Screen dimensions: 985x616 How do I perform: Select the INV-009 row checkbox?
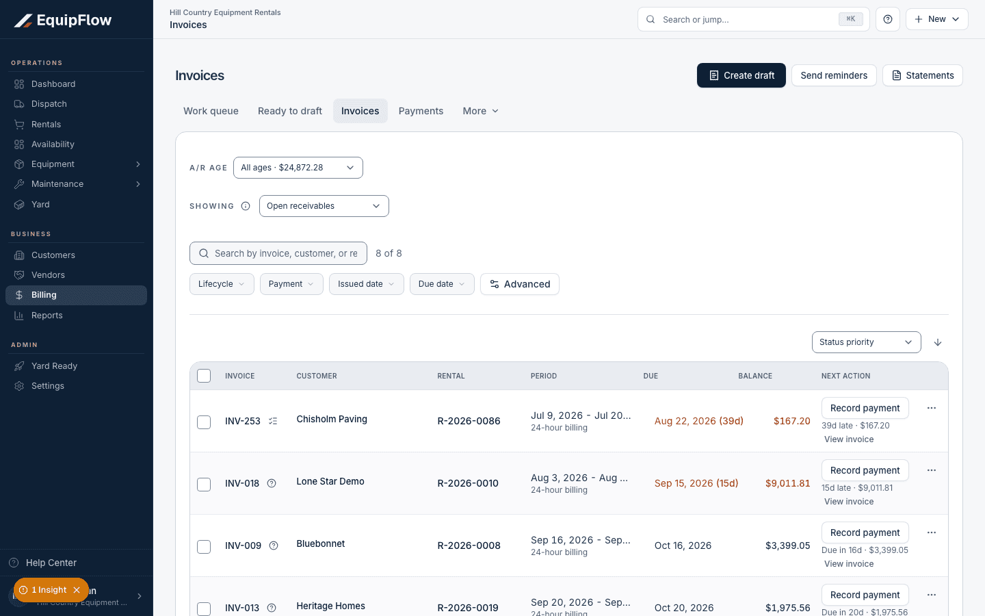click(x=204, y=547)
